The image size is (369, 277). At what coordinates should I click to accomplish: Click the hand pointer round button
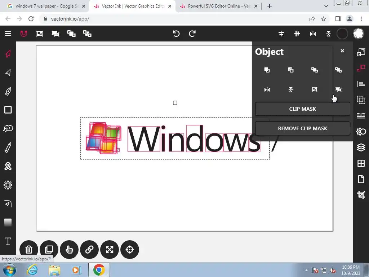click(x=69, y=250)
